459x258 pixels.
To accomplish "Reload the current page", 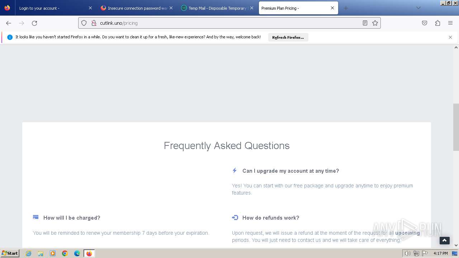I will pos(34,23).
